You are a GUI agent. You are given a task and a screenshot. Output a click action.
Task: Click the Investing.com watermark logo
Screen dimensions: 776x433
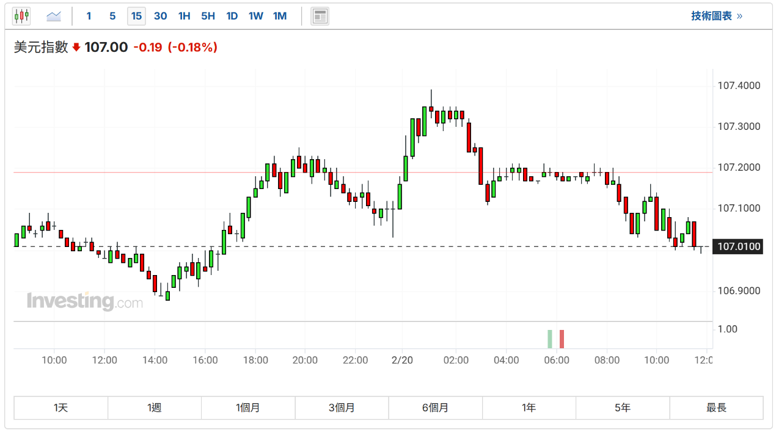pyautogui.click(x=84, y=301)
